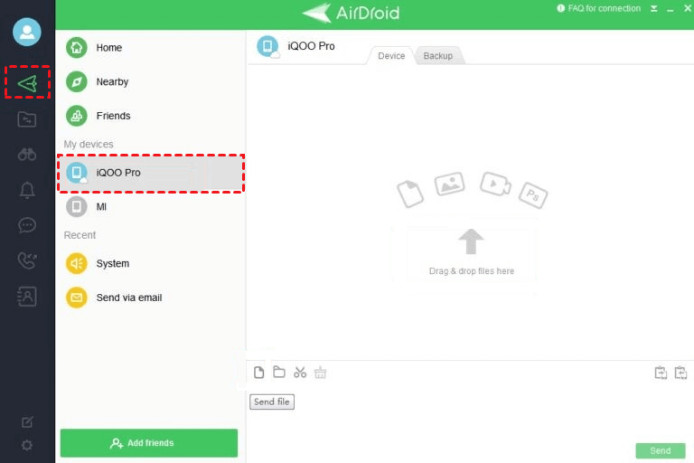Click the Add friends button
Viewport: 694px width, 463px height.
click(149, 442)
